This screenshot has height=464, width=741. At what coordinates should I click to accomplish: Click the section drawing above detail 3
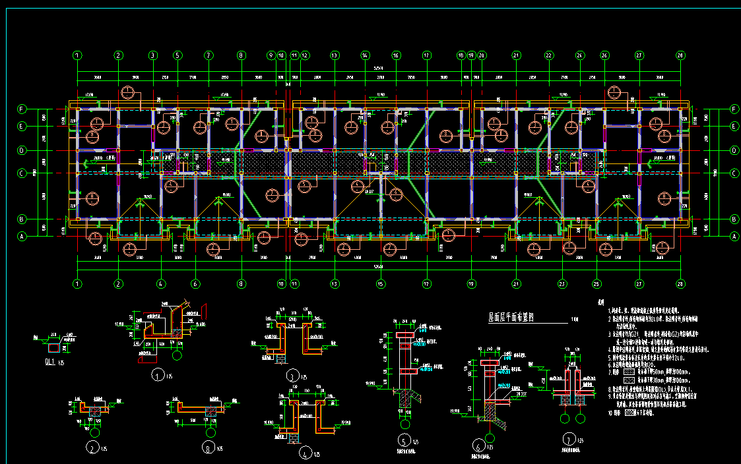(294, 336)
